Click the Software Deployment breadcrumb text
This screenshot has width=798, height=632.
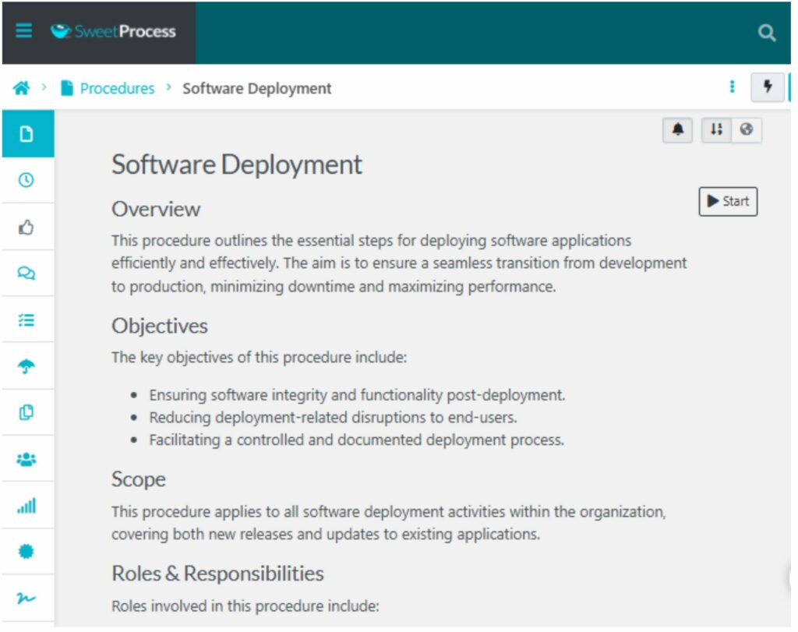pos(257,89)
